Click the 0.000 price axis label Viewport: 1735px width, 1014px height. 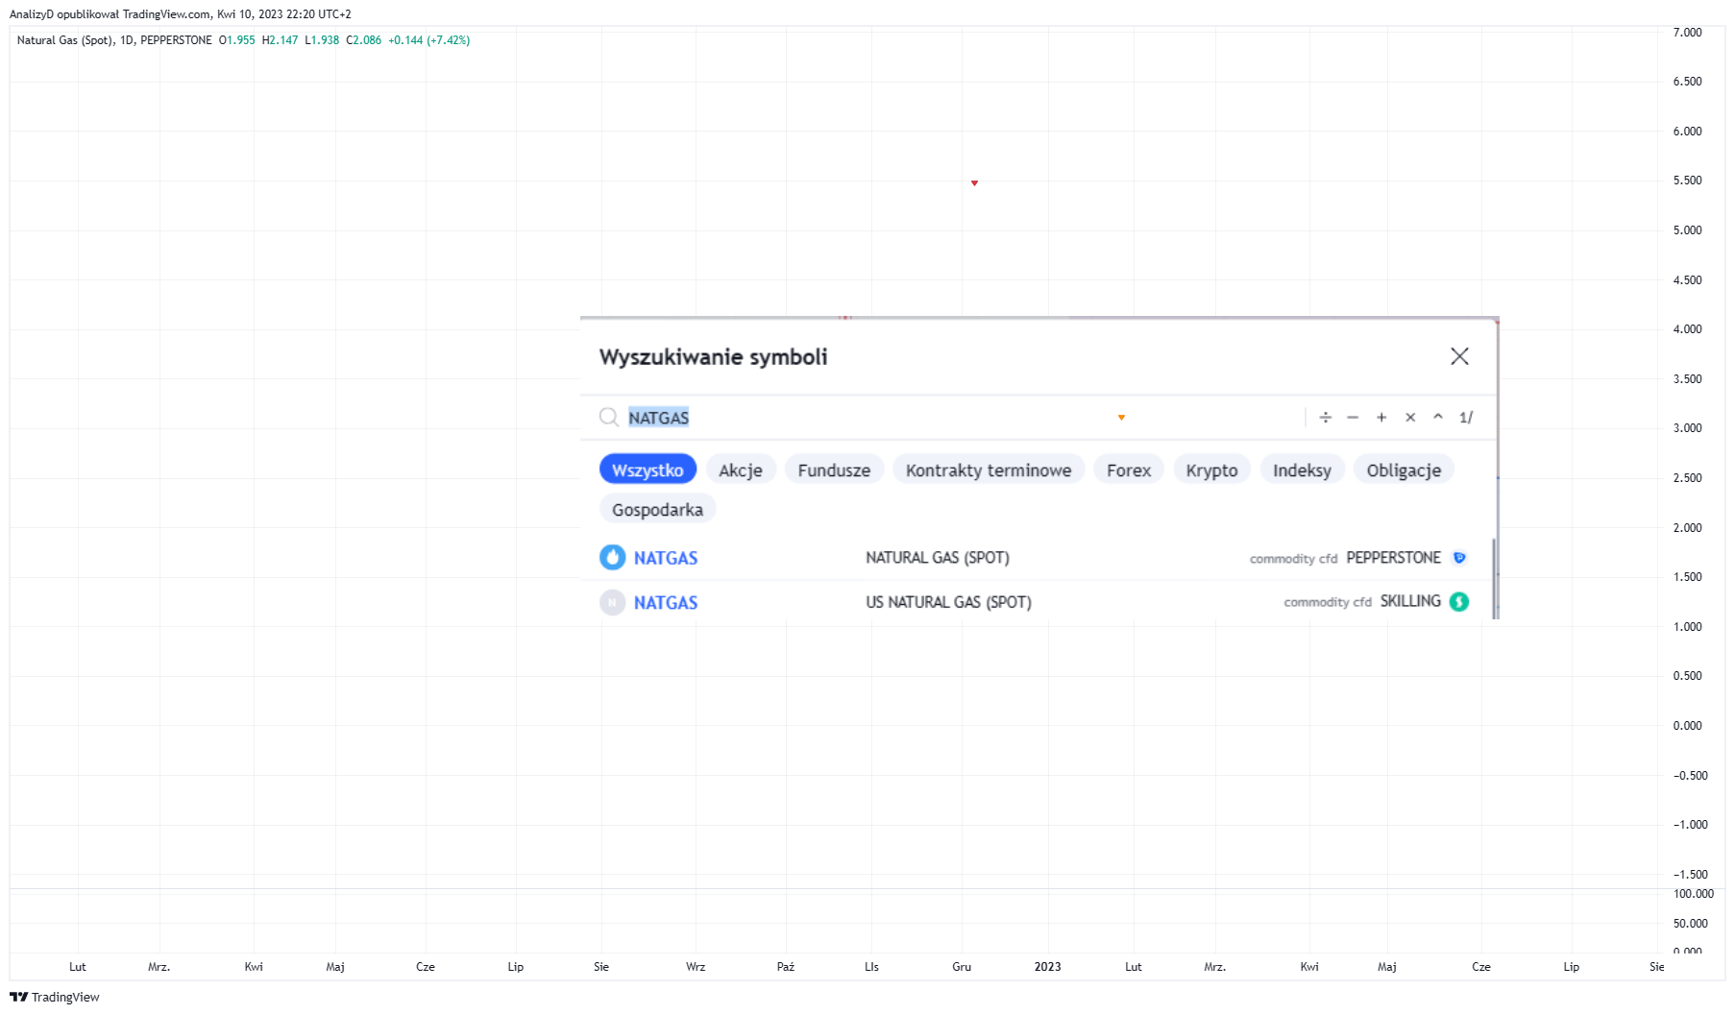coord(1687,725)
